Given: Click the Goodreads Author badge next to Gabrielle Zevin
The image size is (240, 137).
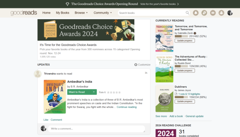Looking at the screenshot, I should point(195,33).
